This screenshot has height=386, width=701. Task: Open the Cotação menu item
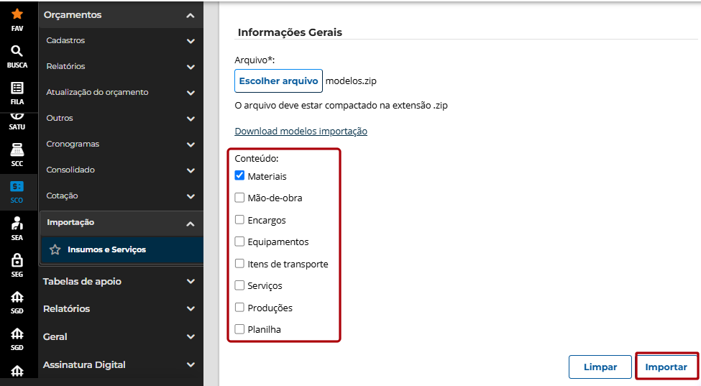click(x=62, y=196)
